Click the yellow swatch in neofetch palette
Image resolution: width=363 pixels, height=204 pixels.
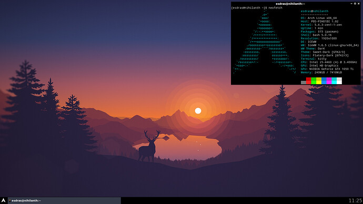coord(319,81)
